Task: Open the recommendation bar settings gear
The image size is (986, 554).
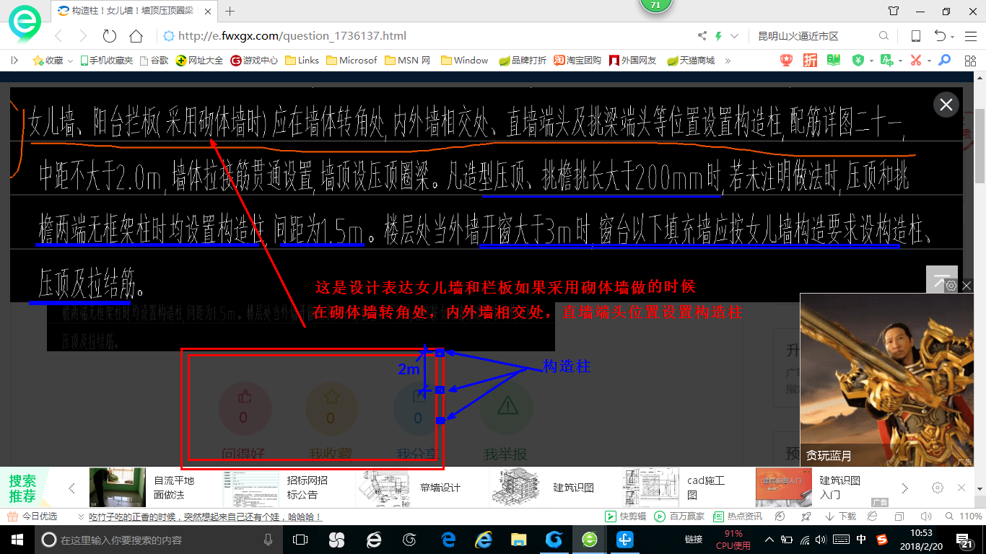Action: click(x=938, y=488)
